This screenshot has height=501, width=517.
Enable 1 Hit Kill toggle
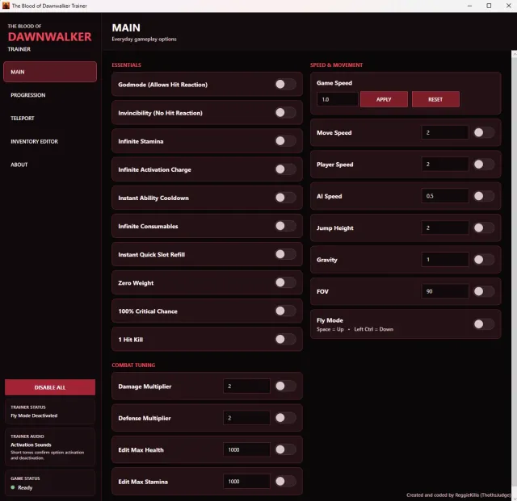285,340
